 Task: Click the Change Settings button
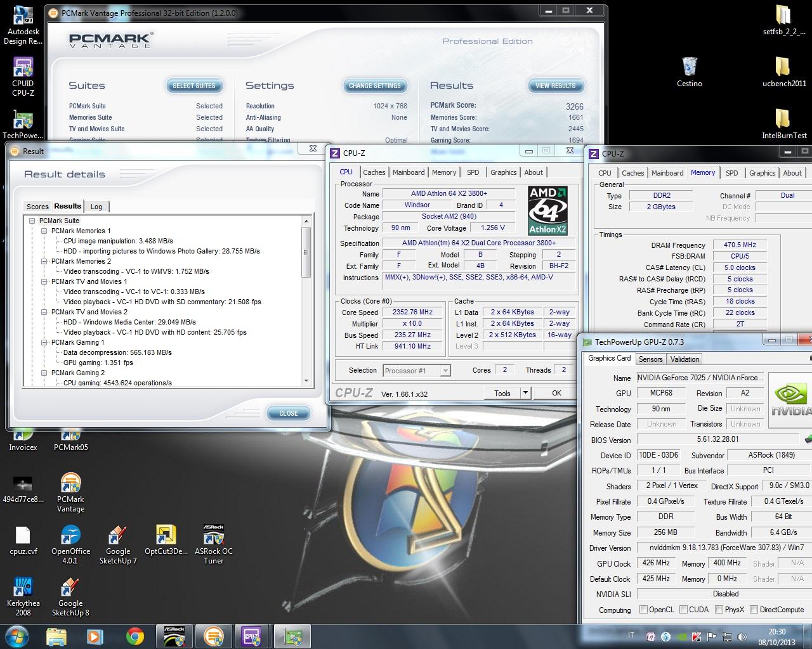(375, 86)
